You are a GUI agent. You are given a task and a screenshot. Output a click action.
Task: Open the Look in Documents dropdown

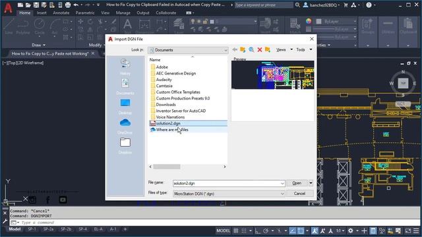(x=188, y=50)
